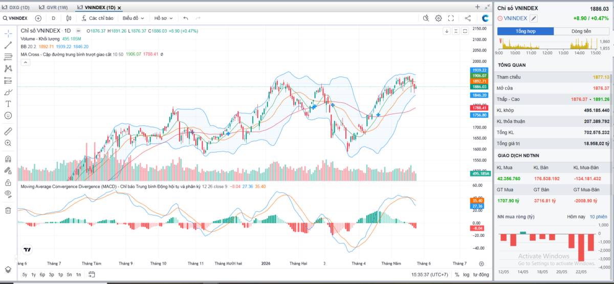Select 10 phiên in NN mua ròng
Image resolution: width=614 pixels, height=284 pixels.
pos(598,217)
